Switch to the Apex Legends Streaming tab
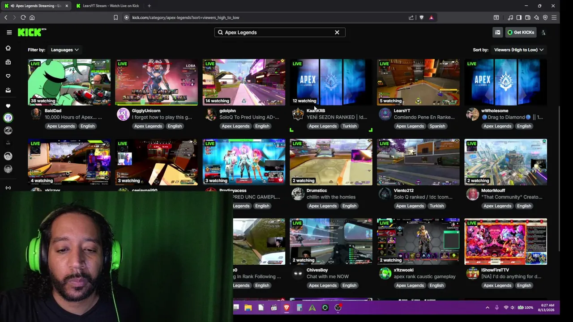Viewport: 573px width, 322px height. (36, 6)
